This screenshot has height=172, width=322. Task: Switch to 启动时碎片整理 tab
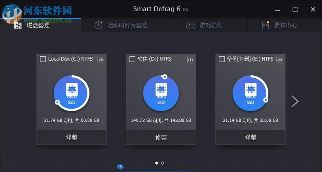click(x=127, y=25)
